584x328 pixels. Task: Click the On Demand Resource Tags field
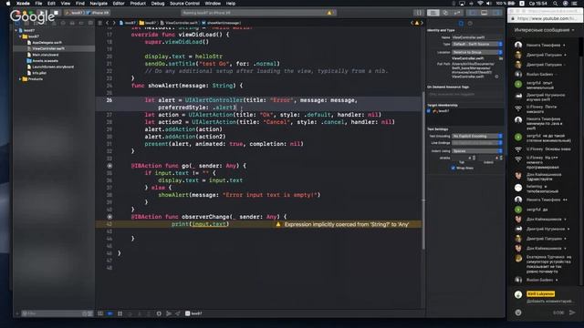465,95
